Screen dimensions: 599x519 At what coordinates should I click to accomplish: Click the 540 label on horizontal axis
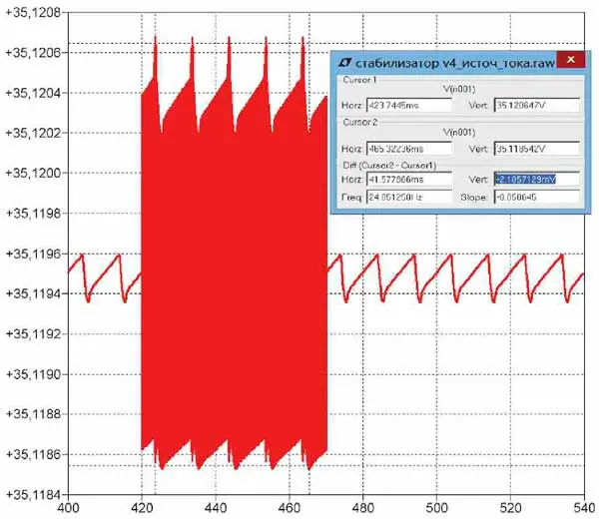click(582, 509)
